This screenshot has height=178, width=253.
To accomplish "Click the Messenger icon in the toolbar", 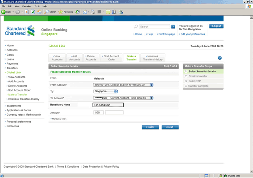I will point(121,12).
